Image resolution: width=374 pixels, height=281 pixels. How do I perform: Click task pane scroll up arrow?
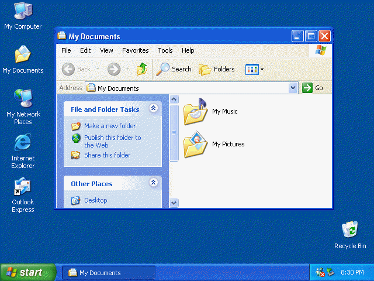tap(174, 99)
